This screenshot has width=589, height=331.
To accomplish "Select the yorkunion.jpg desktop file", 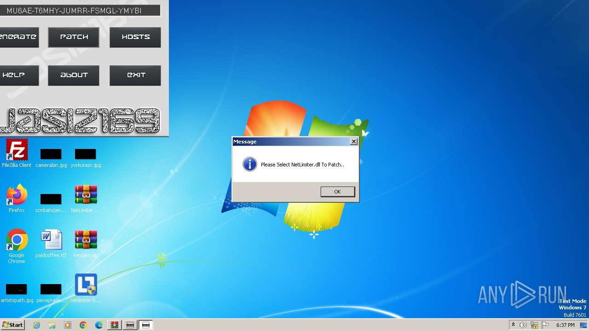I will pyautogui.click(x=86, y=158).
